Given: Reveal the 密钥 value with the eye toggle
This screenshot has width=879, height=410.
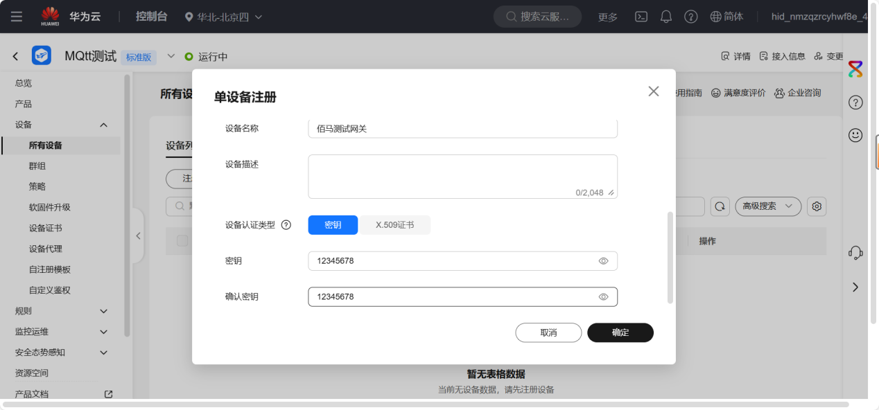Looking at the screenshot, I should point(602,260).
